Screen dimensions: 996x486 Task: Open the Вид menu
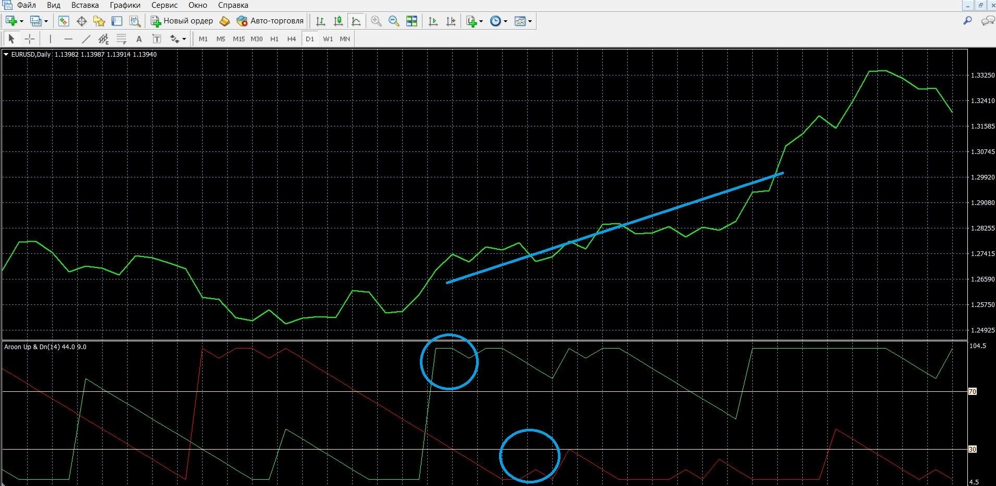coord(54,5)
